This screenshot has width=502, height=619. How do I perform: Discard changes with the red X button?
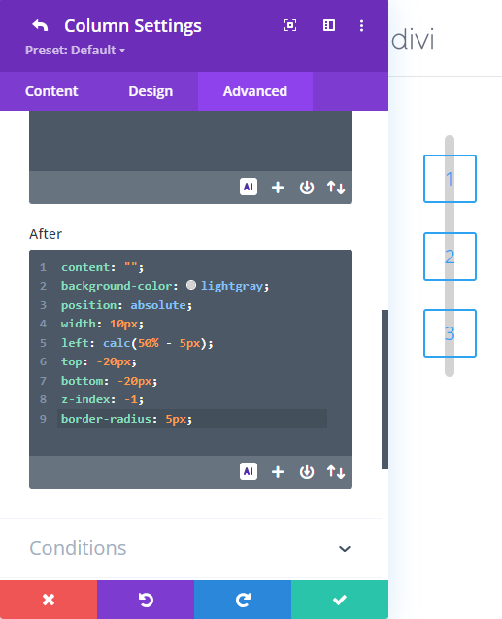pos(49,600)
